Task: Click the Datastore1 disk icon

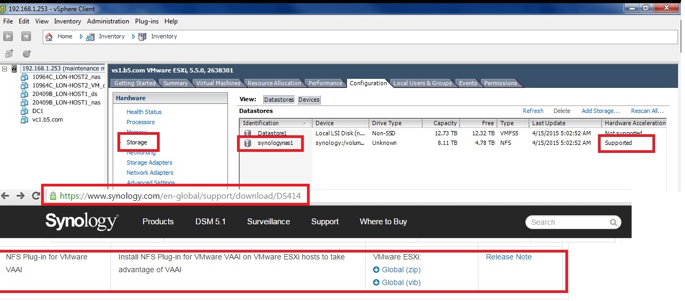Action: [248, 133]
